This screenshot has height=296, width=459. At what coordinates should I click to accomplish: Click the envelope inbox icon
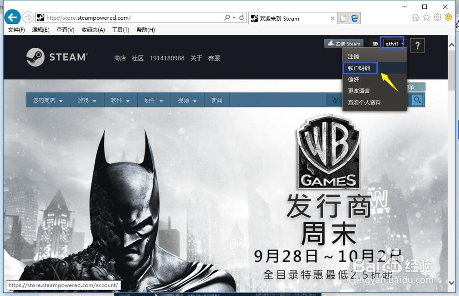point(375,44)
